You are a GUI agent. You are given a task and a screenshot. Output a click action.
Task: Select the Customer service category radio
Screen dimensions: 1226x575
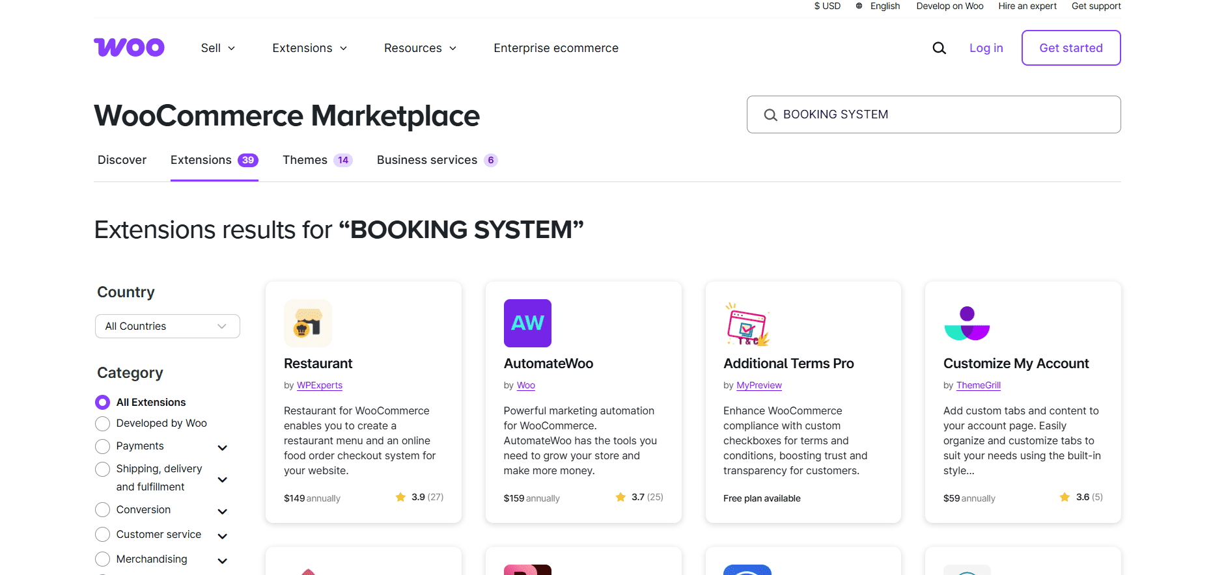[x=102, y=535]
